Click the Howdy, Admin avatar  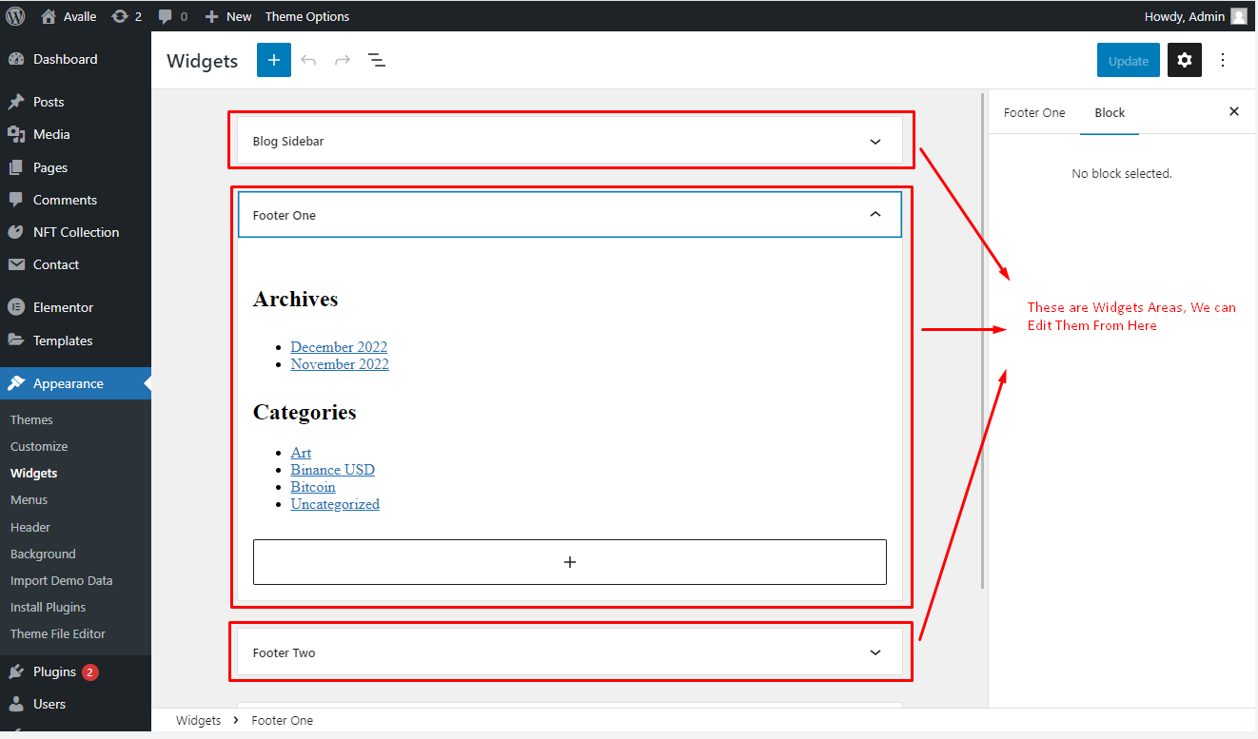(1238, 16)
